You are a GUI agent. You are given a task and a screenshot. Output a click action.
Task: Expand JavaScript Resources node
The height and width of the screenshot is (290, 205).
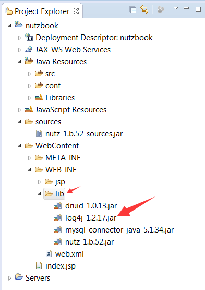[x=19, y=110]
